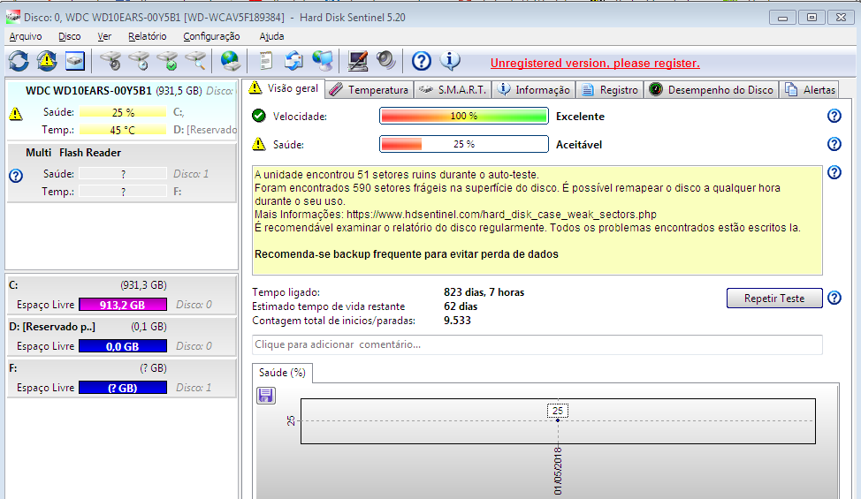Click the Repetir Teste button
The image size is (861, 499).
tap(774, 299)
